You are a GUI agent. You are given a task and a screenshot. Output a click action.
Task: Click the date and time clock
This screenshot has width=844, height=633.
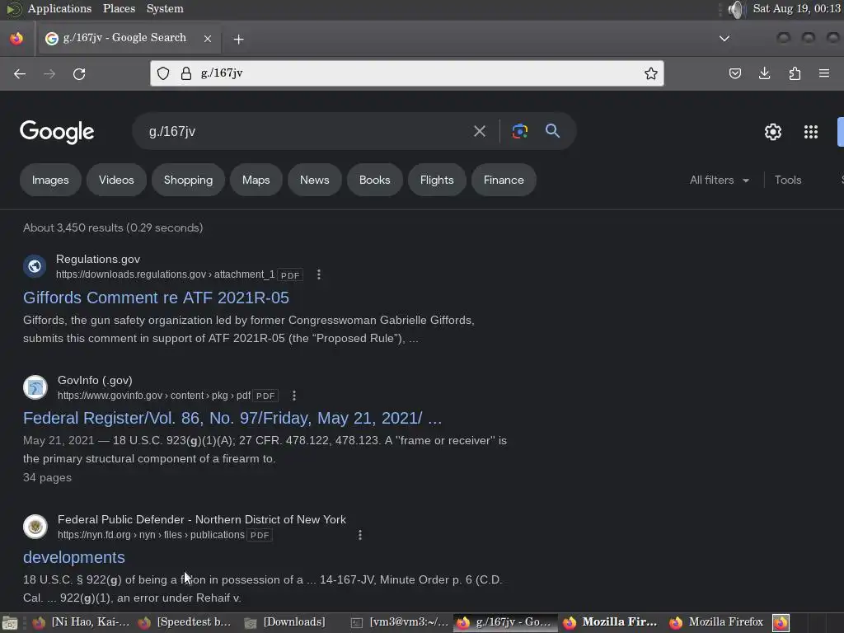click(797, 8)
